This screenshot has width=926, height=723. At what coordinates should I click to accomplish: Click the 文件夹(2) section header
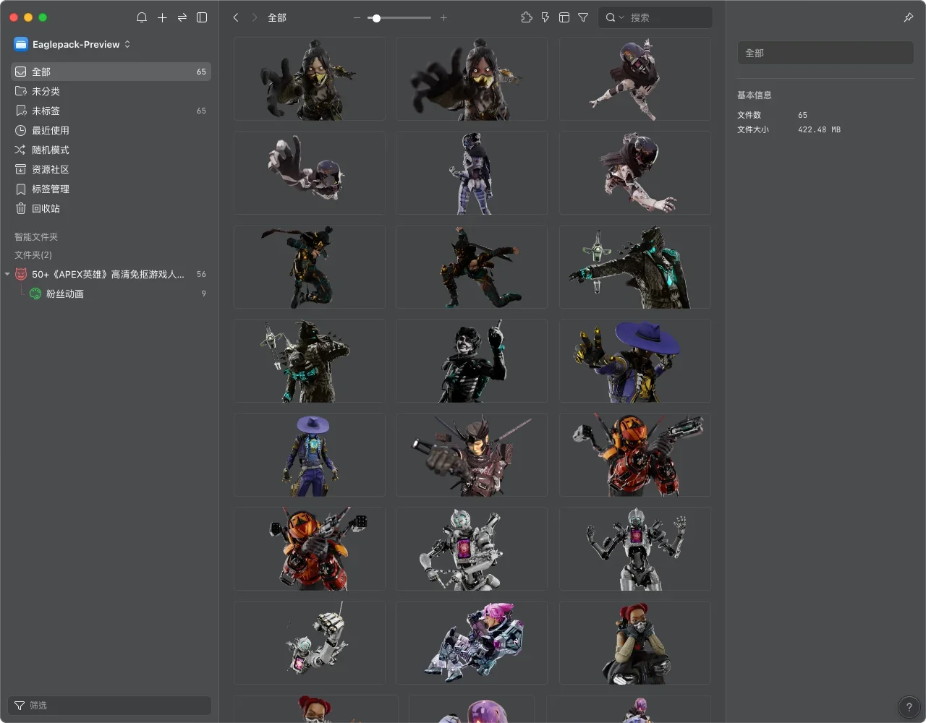pyautogui.click(x=33, y=255)
